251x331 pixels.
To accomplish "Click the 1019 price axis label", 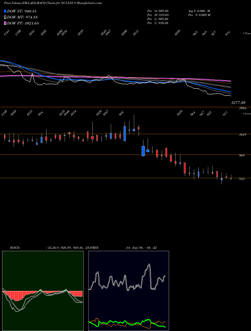I will (x=242, y=135).
